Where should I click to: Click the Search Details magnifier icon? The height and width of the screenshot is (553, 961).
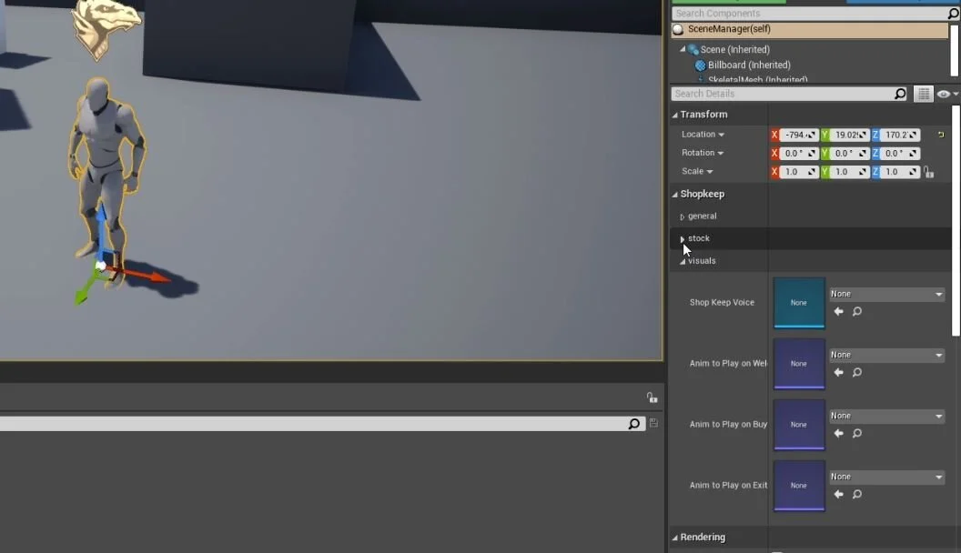899,94
